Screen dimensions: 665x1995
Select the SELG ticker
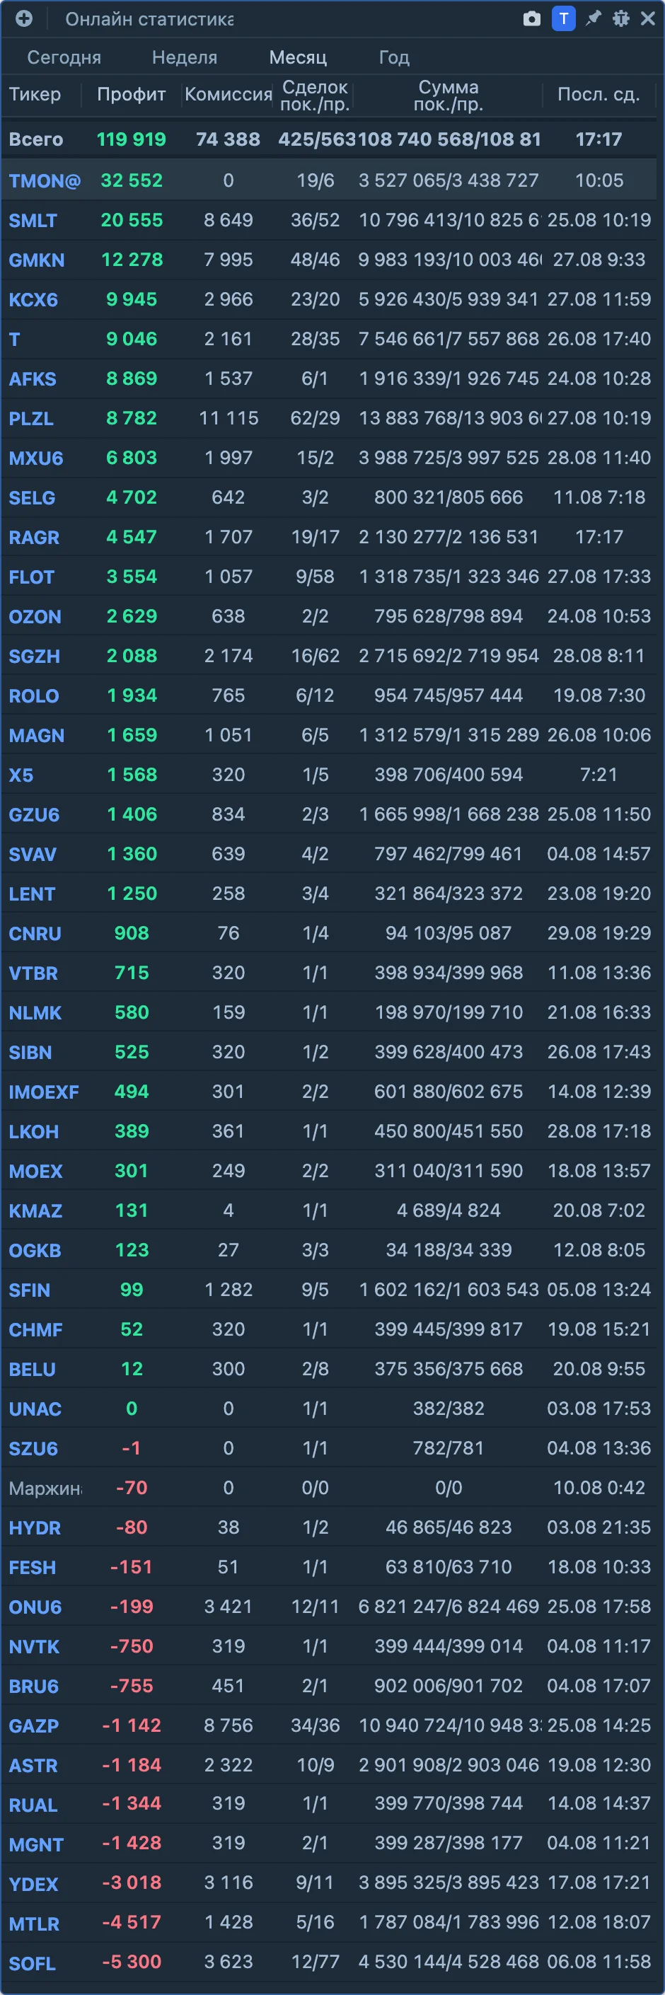click(x=32, y=498)
